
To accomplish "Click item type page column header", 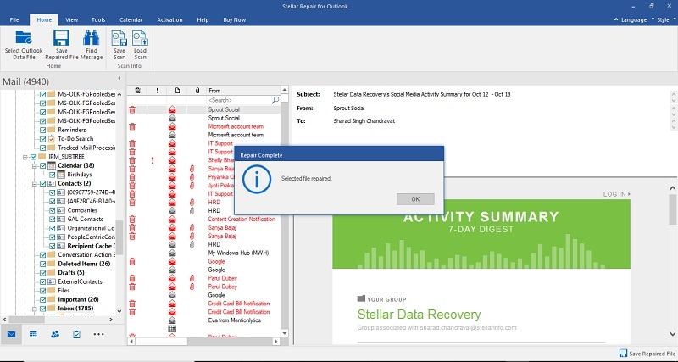I will (177, 91).
